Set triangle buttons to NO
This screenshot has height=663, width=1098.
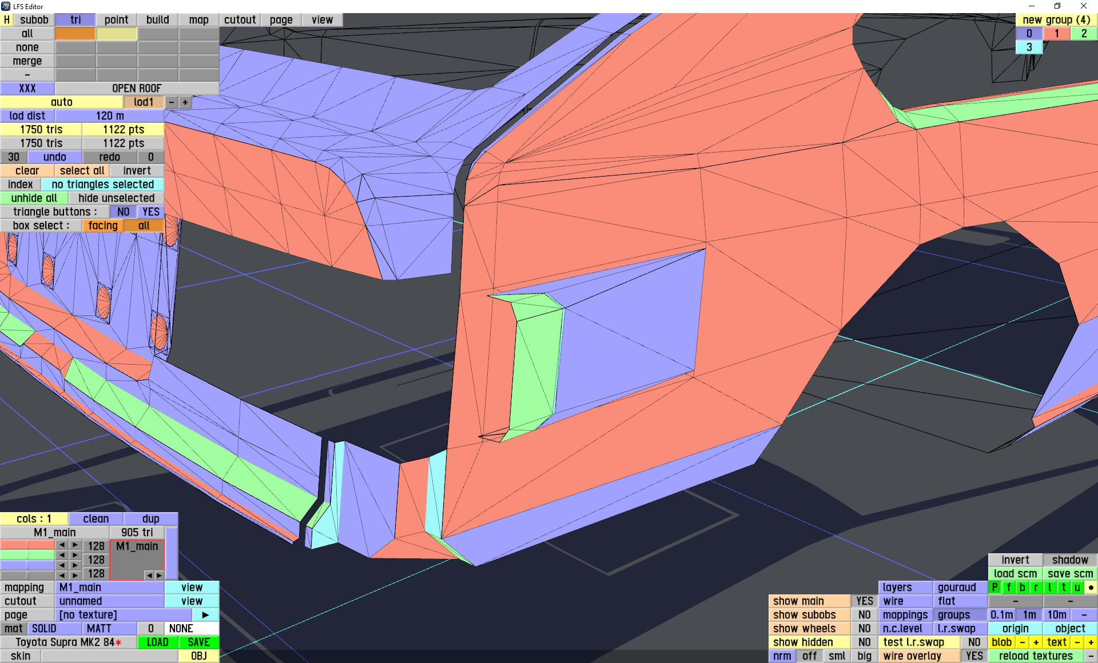123,211
